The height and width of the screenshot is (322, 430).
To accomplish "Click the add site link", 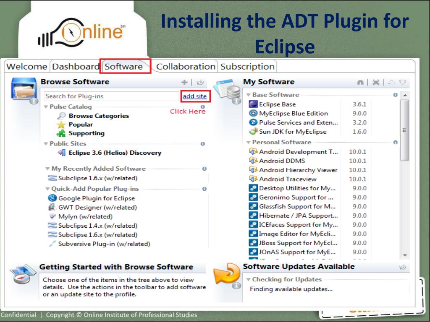I will click(195, 96).
